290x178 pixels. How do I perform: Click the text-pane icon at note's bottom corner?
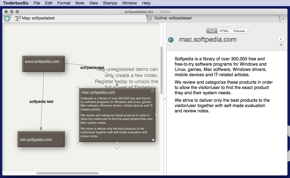[x=153, y=140]
